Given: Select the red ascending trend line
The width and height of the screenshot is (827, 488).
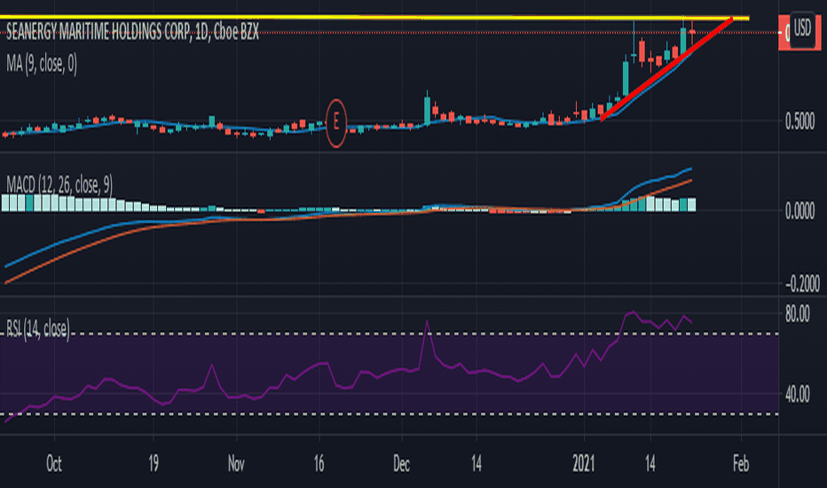Looking at the screenshot, I should 666,69.
